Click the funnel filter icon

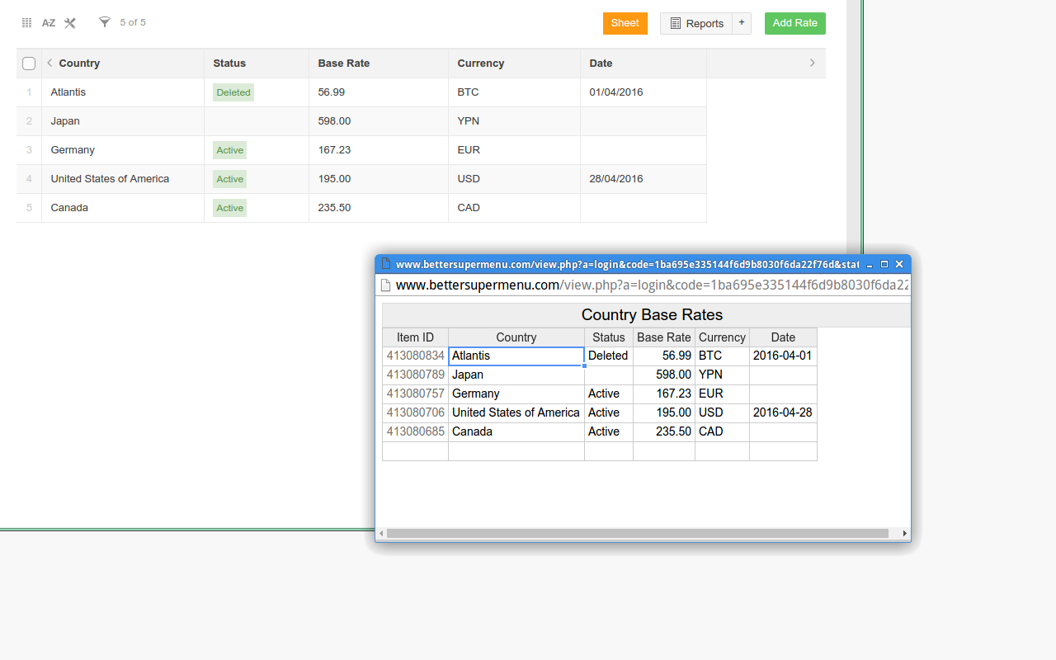click(105, 22)
